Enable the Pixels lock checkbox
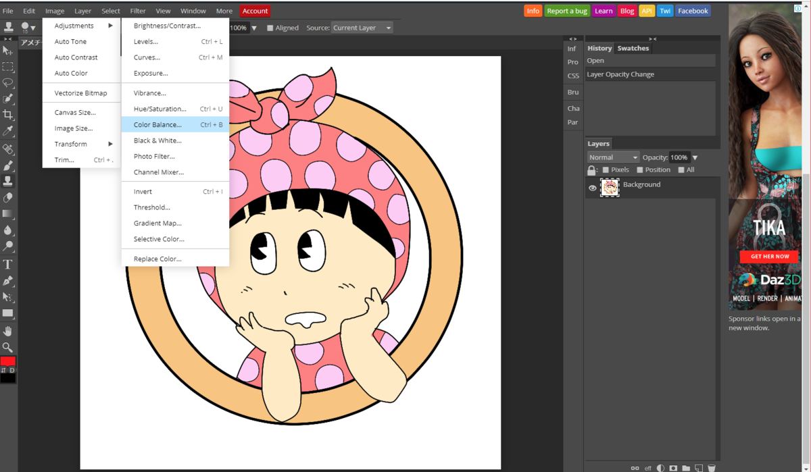811x472 pixels. (x=606, y=170)
